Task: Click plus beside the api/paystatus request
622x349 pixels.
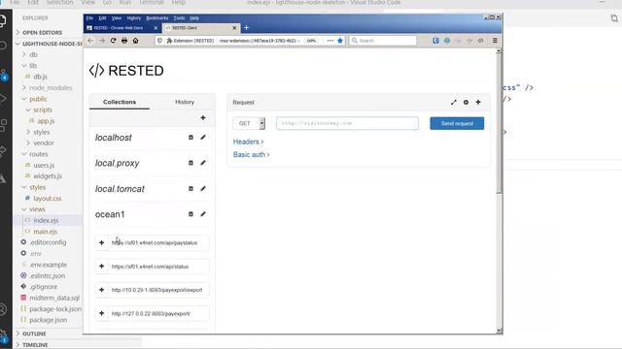Action: 101,242
